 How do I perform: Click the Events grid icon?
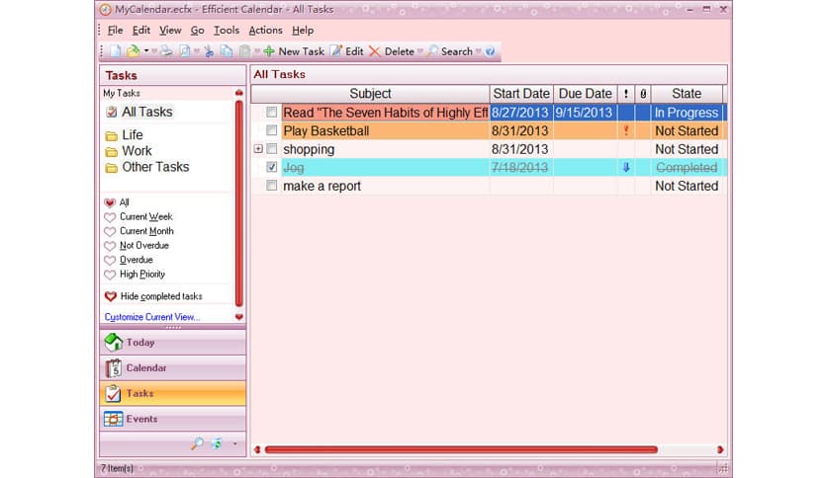click(x=113, y=419)
